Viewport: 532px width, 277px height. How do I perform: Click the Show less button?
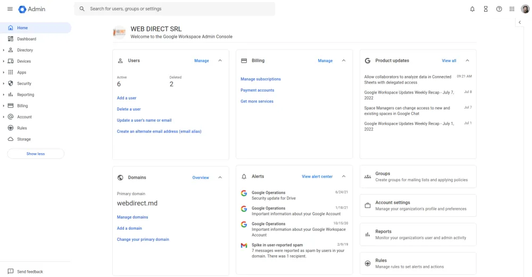pyautogui.click(x=36, y=154)
